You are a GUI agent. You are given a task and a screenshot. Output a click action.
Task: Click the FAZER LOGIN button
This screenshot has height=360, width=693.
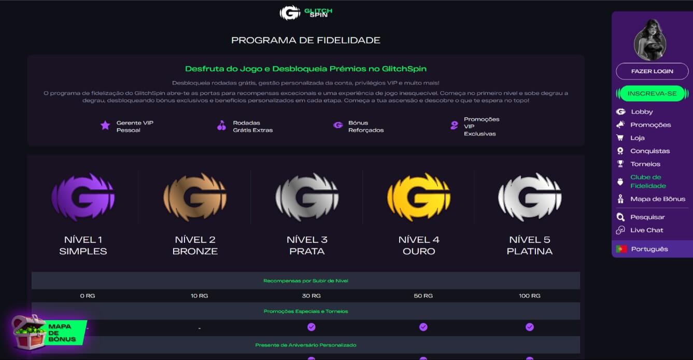pos(652,71)
